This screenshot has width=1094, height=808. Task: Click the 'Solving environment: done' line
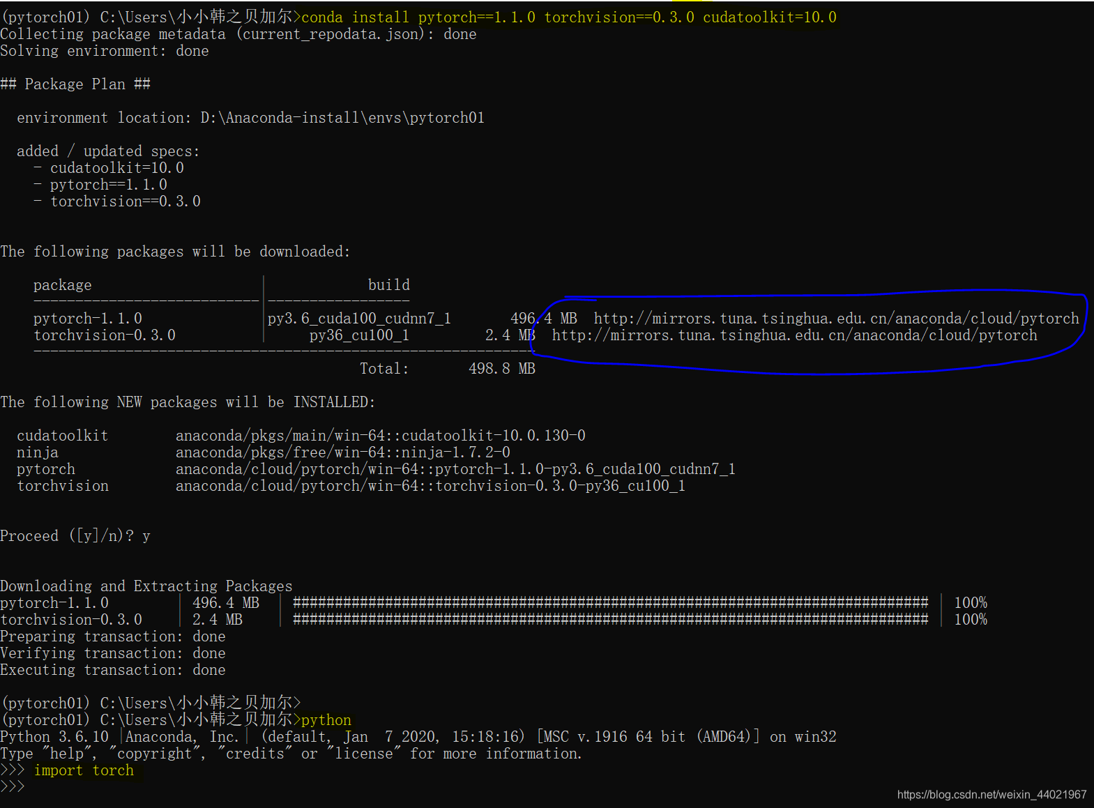tap(105, 50)
